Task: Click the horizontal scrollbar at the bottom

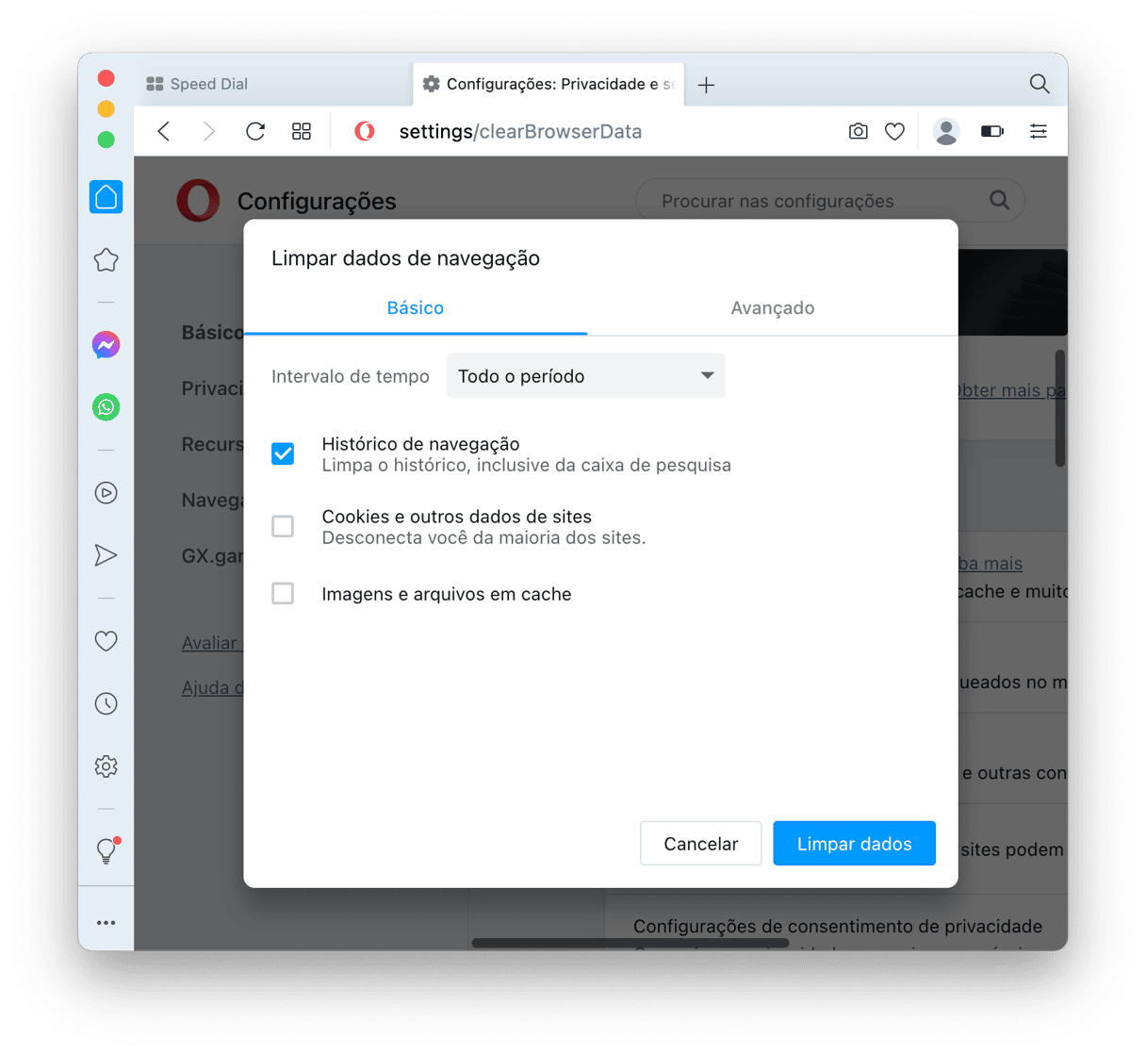Action: point(630,943)
